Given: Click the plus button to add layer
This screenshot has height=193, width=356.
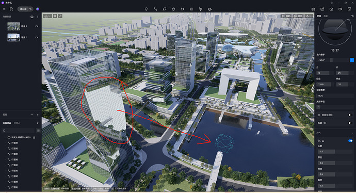Looking at the screenshot, I should [32, 115].
